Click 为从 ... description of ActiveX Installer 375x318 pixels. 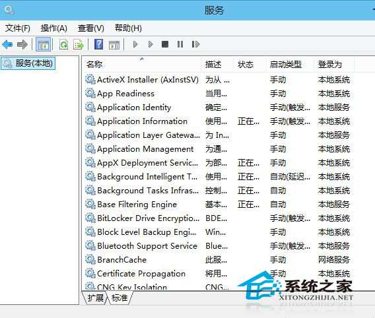tap(217, 80)
